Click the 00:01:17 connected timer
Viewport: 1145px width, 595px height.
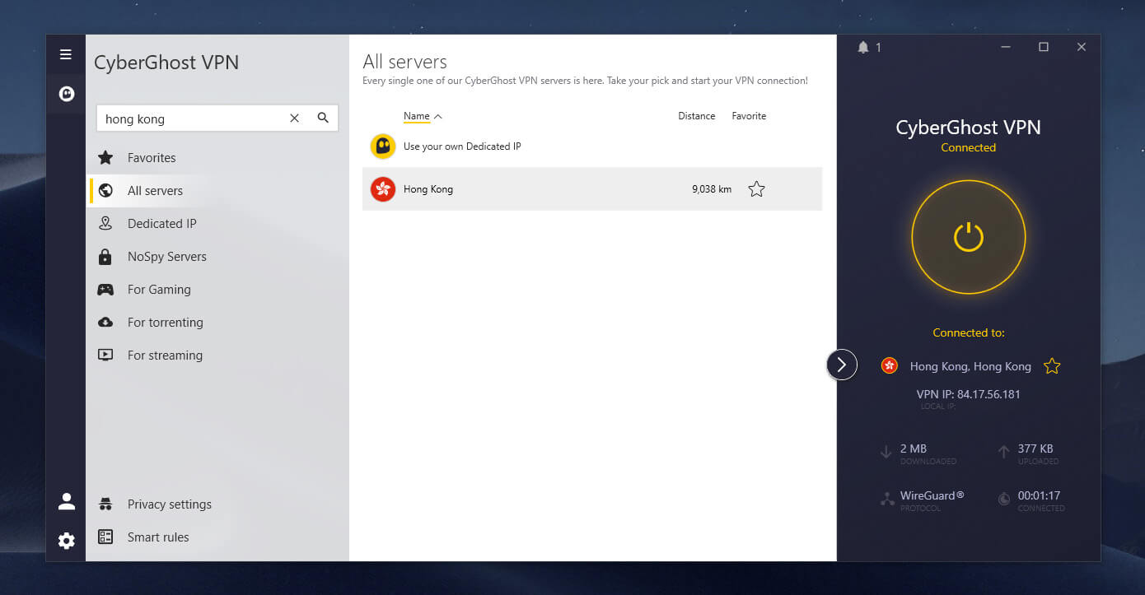1039,495
